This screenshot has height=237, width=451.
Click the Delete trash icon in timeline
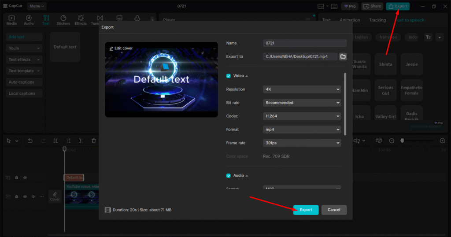[x=94, y=141]
